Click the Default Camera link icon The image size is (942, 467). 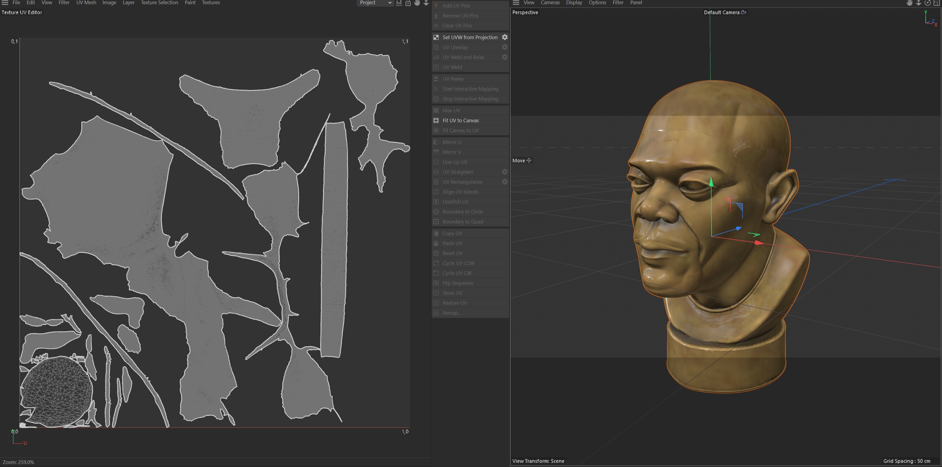point(743,12)
